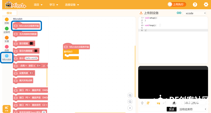Select the 循环执行 loop block on canvas
The image size is (211, 113).
[71, 54]
